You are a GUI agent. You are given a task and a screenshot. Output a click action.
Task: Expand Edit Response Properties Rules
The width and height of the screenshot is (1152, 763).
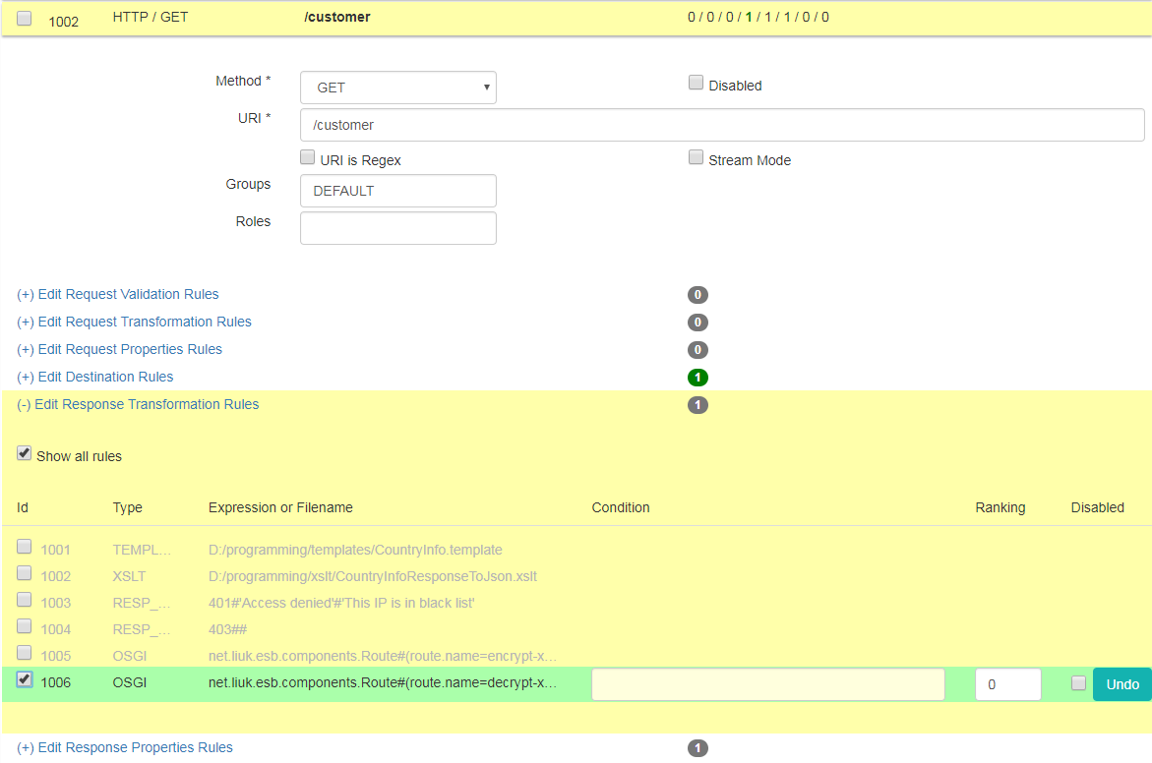tap(125, 747)
